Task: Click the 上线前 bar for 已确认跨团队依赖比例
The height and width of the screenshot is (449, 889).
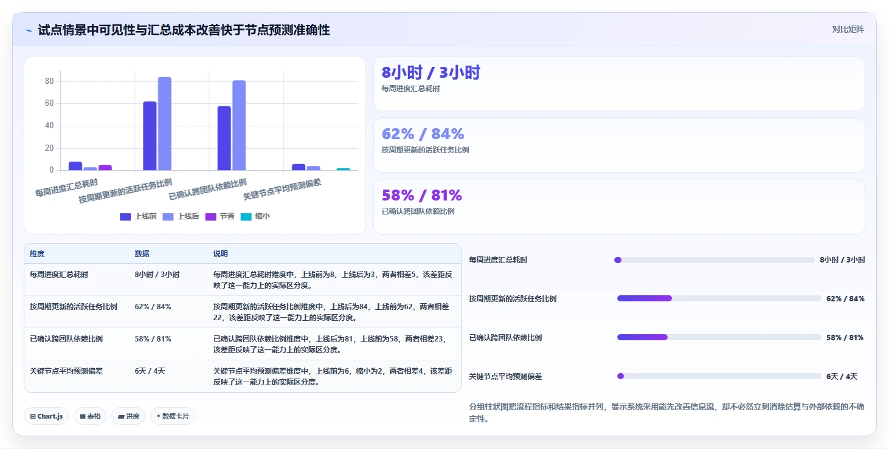Action: tap(224, 139)
